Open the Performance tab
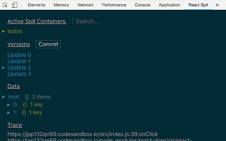The height and width of the screenshot is (141, 226). point(114,5)
